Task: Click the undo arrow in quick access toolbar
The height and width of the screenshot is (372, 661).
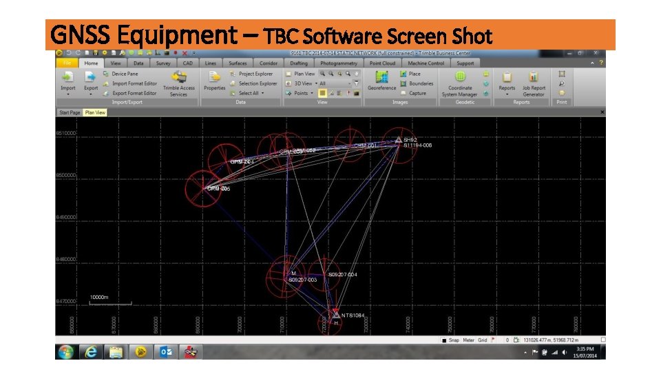Action: 70,53
